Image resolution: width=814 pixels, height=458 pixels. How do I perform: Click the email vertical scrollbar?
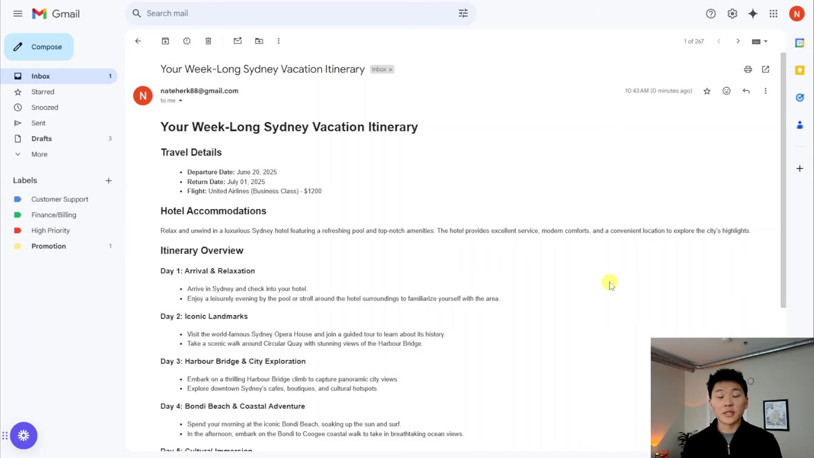(x=783, y=180)
